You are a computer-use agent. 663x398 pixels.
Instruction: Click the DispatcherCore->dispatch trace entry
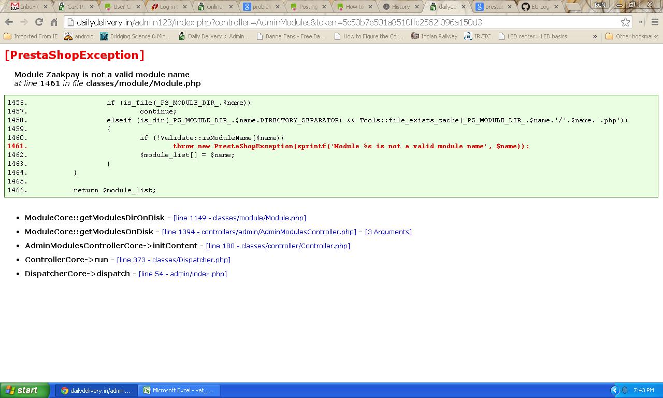tap(77, 274)
